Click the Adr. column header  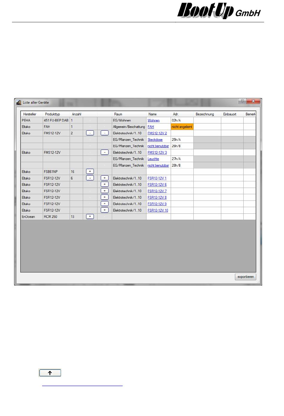(182, 114)
